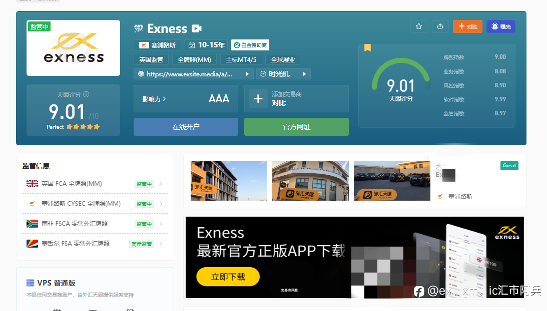This screenshot has width=547, height=311.
Task: Open third survey photo of parked cars
Action: [392, 181]
